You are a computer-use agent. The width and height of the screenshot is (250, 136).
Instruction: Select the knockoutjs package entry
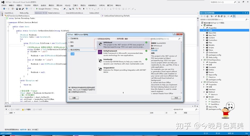(124, 62)
